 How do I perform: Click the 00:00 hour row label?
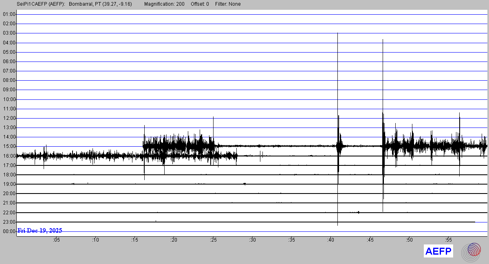click(x=9, y=231)
